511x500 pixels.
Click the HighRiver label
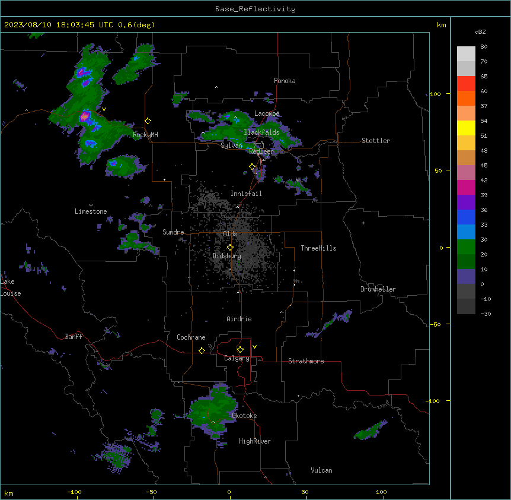pos(255,441)
